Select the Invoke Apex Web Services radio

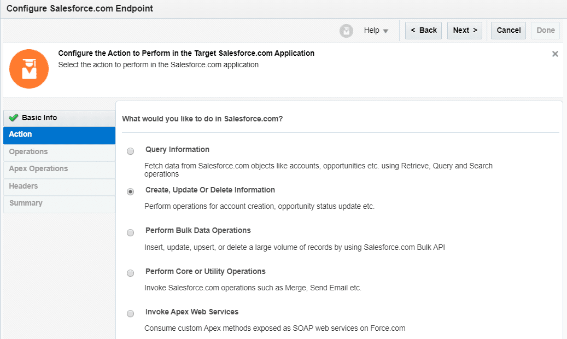point(130,314)
